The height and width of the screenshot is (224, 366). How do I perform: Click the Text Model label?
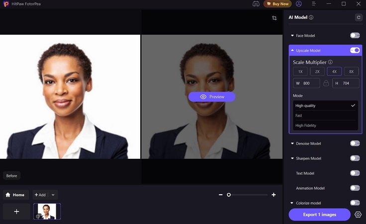click(305, 173)
